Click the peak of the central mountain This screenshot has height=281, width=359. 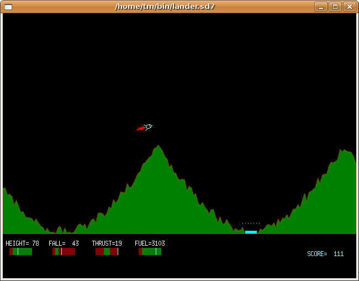pos(158,146)
